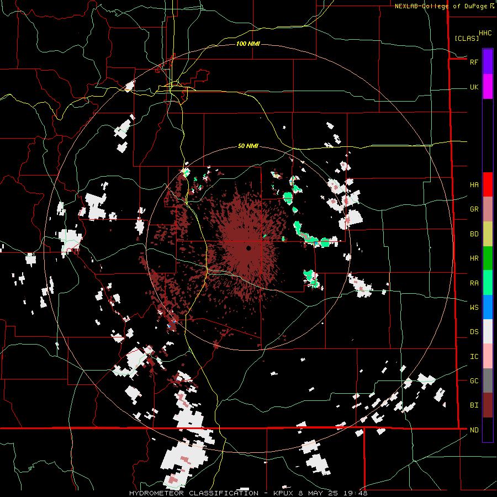Click the HA red legend swatch
This screenshot has width=497, height=497.
point(488,184)
